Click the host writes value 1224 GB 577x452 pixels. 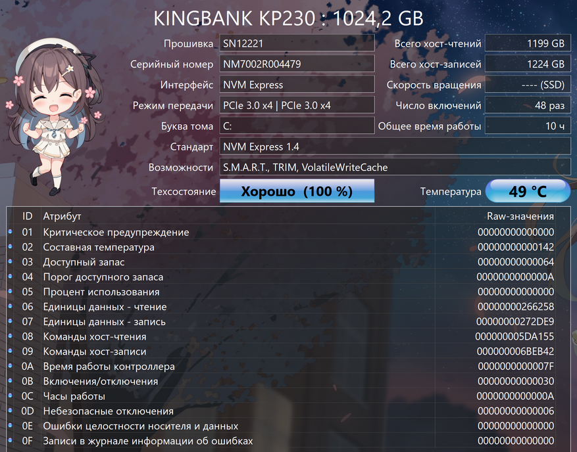pos(528,64)
